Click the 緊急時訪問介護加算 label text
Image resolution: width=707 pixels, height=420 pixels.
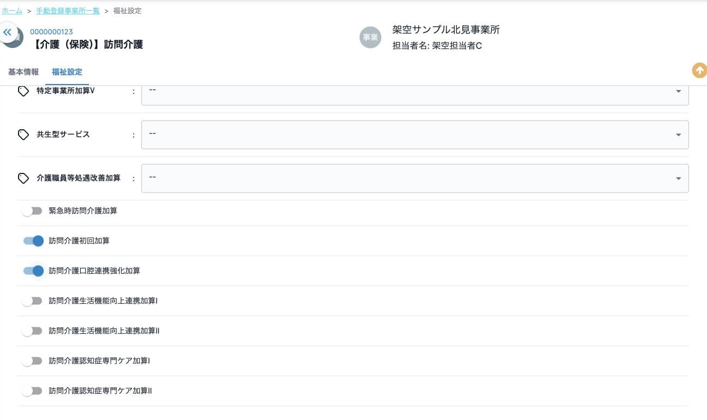[83, 211]
